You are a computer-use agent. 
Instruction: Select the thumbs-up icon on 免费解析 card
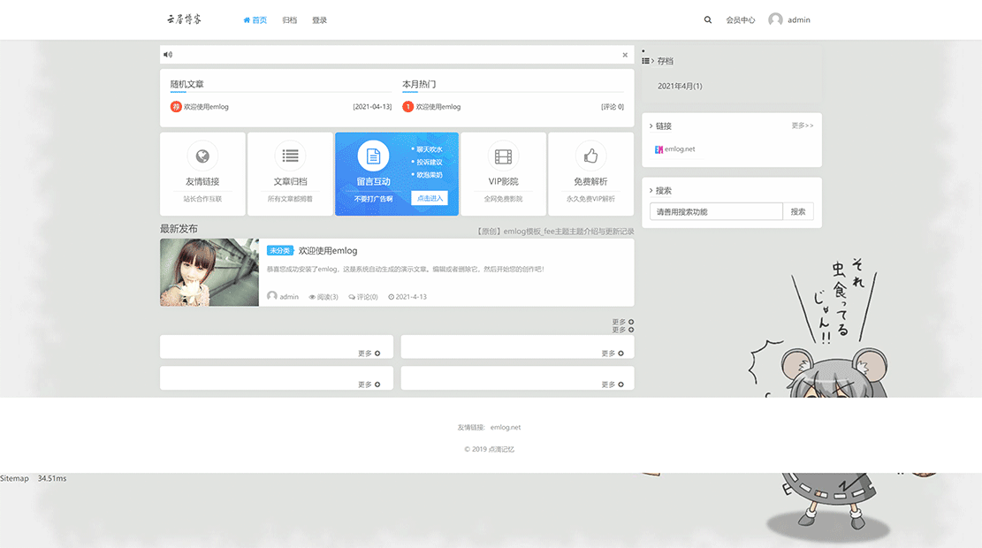coord(590,157)
